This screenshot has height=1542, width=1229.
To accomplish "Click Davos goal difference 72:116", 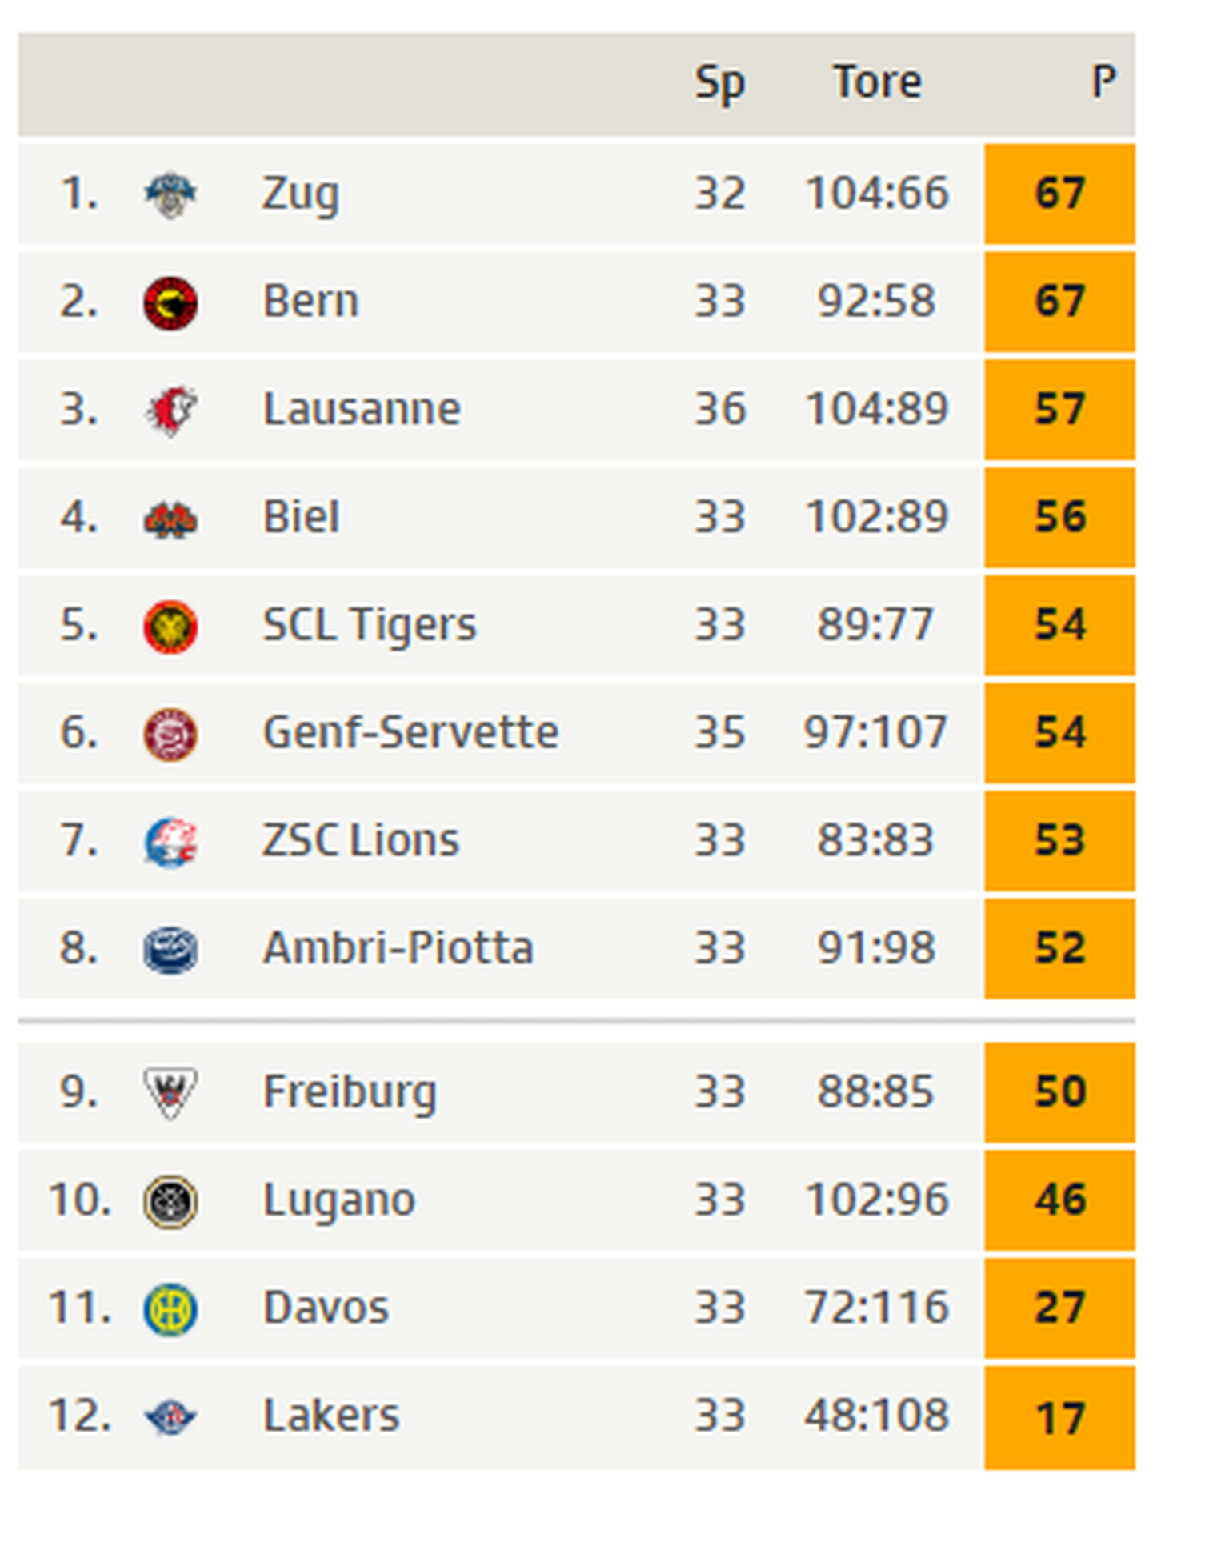I will pyautogui.click(x=877, y=1308).
